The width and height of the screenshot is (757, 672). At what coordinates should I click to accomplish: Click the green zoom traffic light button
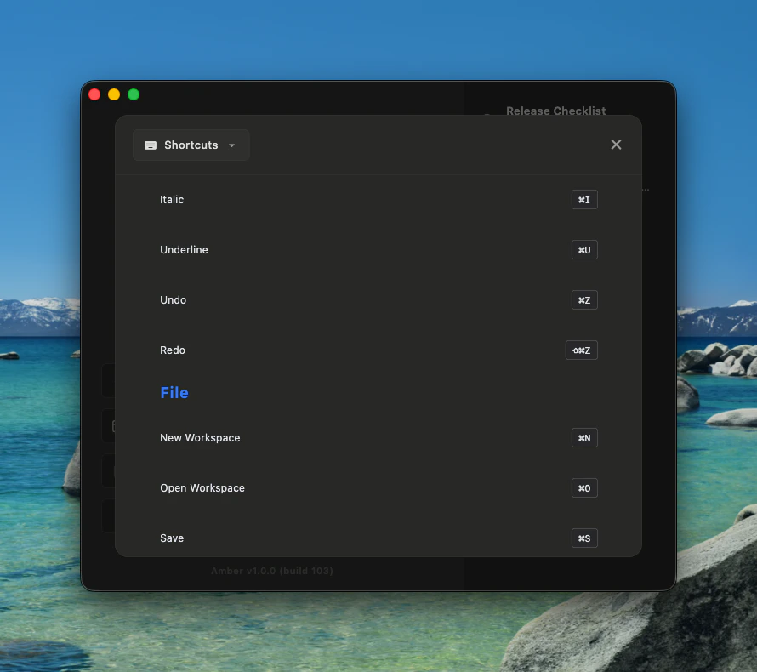click(133, 94)
